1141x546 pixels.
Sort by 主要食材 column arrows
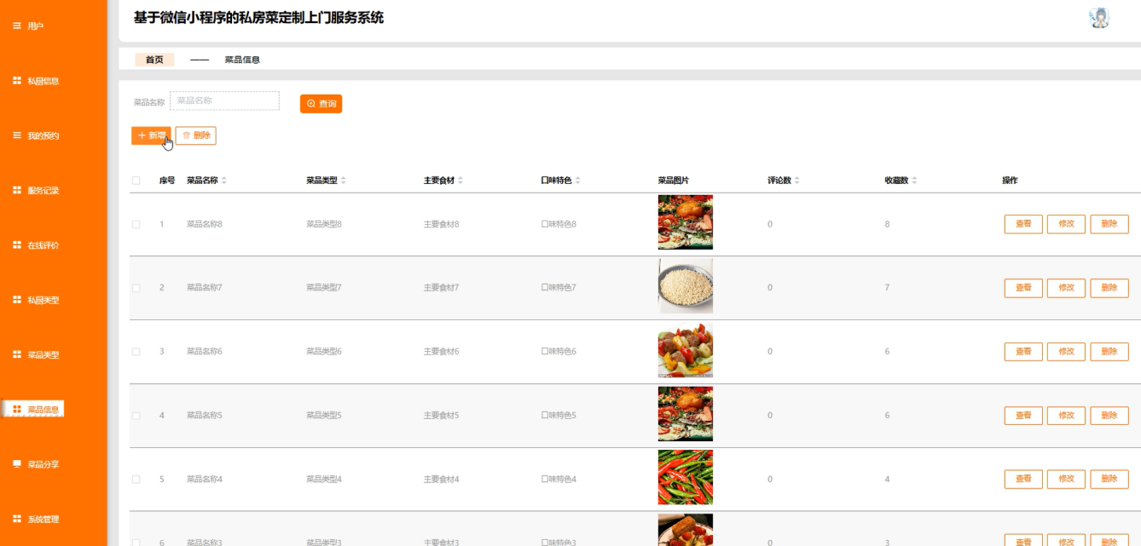[460, 181]
